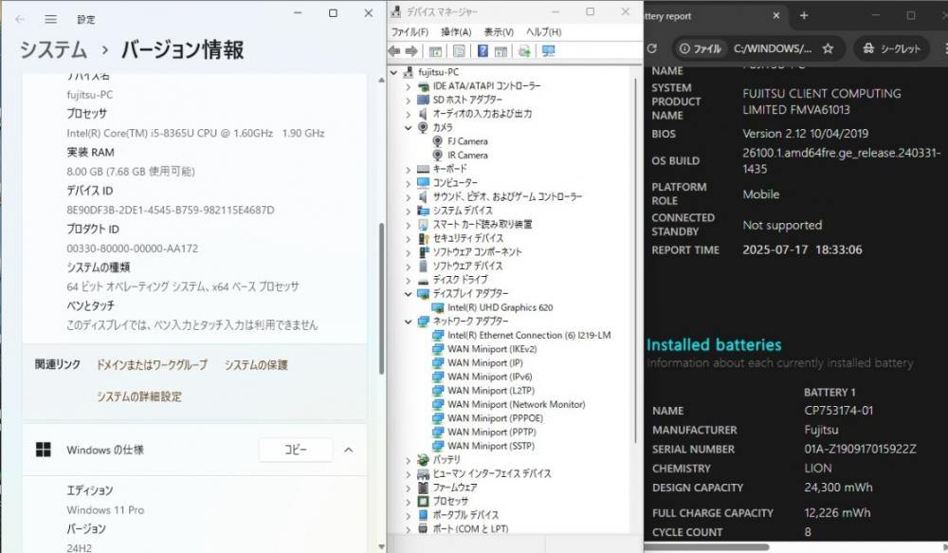Open a new browser tab with plus button

click(804, 16)
